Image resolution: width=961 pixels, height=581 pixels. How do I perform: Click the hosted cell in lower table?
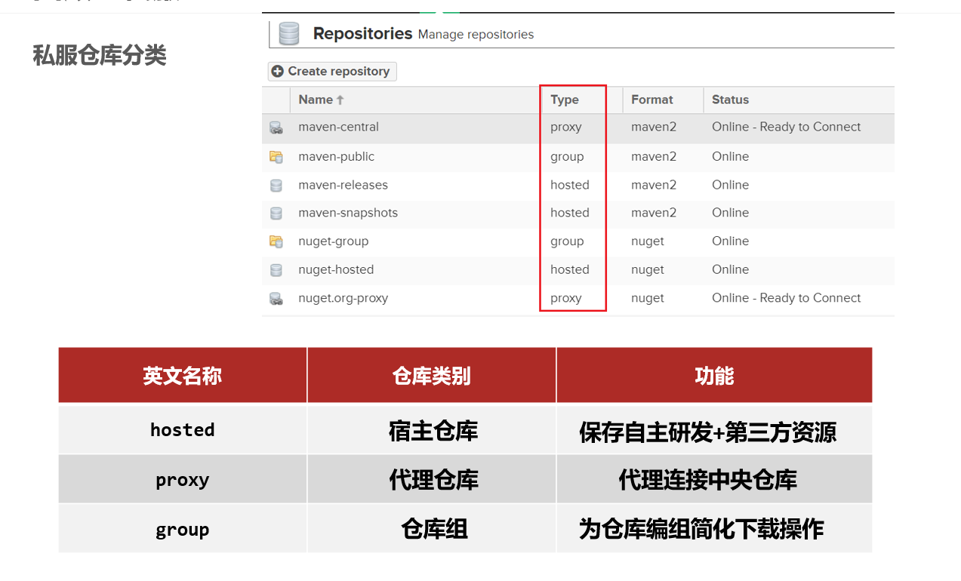tap(183, 430)
